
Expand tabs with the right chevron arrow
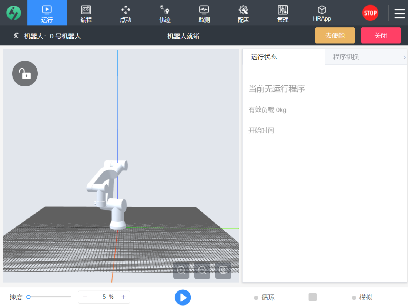[404, 57]
